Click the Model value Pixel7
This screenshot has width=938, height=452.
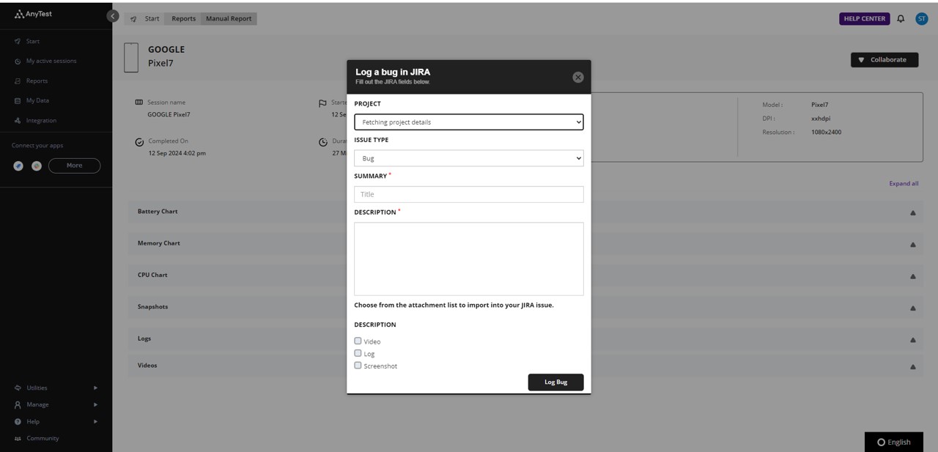click(819, 104)
